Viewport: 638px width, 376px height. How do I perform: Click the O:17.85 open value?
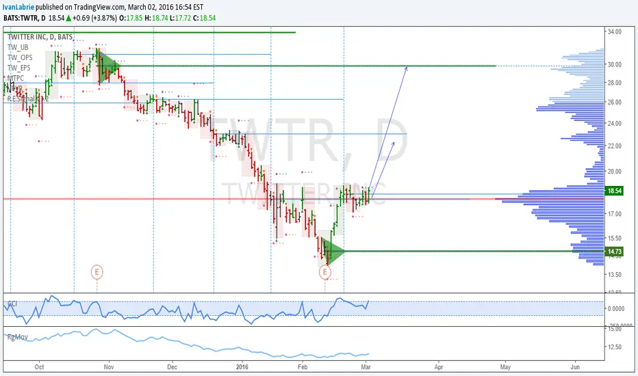pos(131,18)
